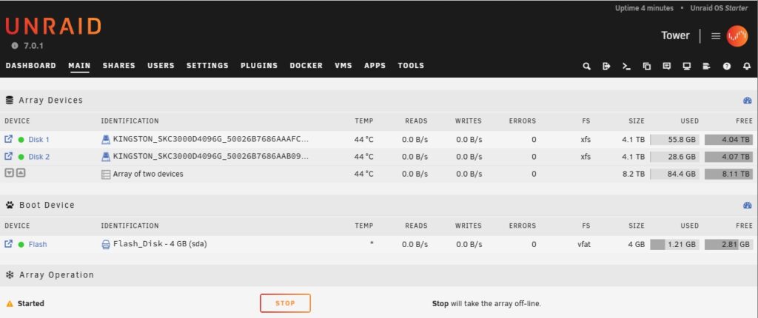Screen dimensions: 758x318
Task: Click the version number 7.0.1
Action: (34, 45)
